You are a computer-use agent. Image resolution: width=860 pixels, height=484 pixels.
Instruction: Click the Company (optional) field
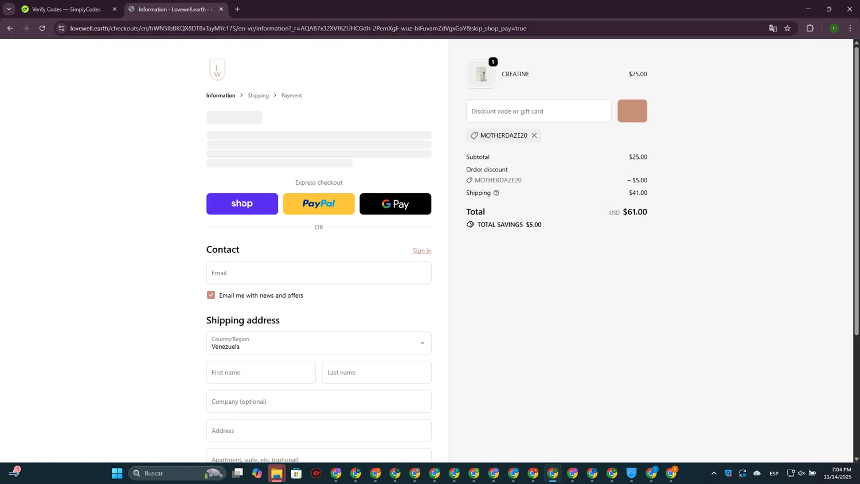click(319, 401)
